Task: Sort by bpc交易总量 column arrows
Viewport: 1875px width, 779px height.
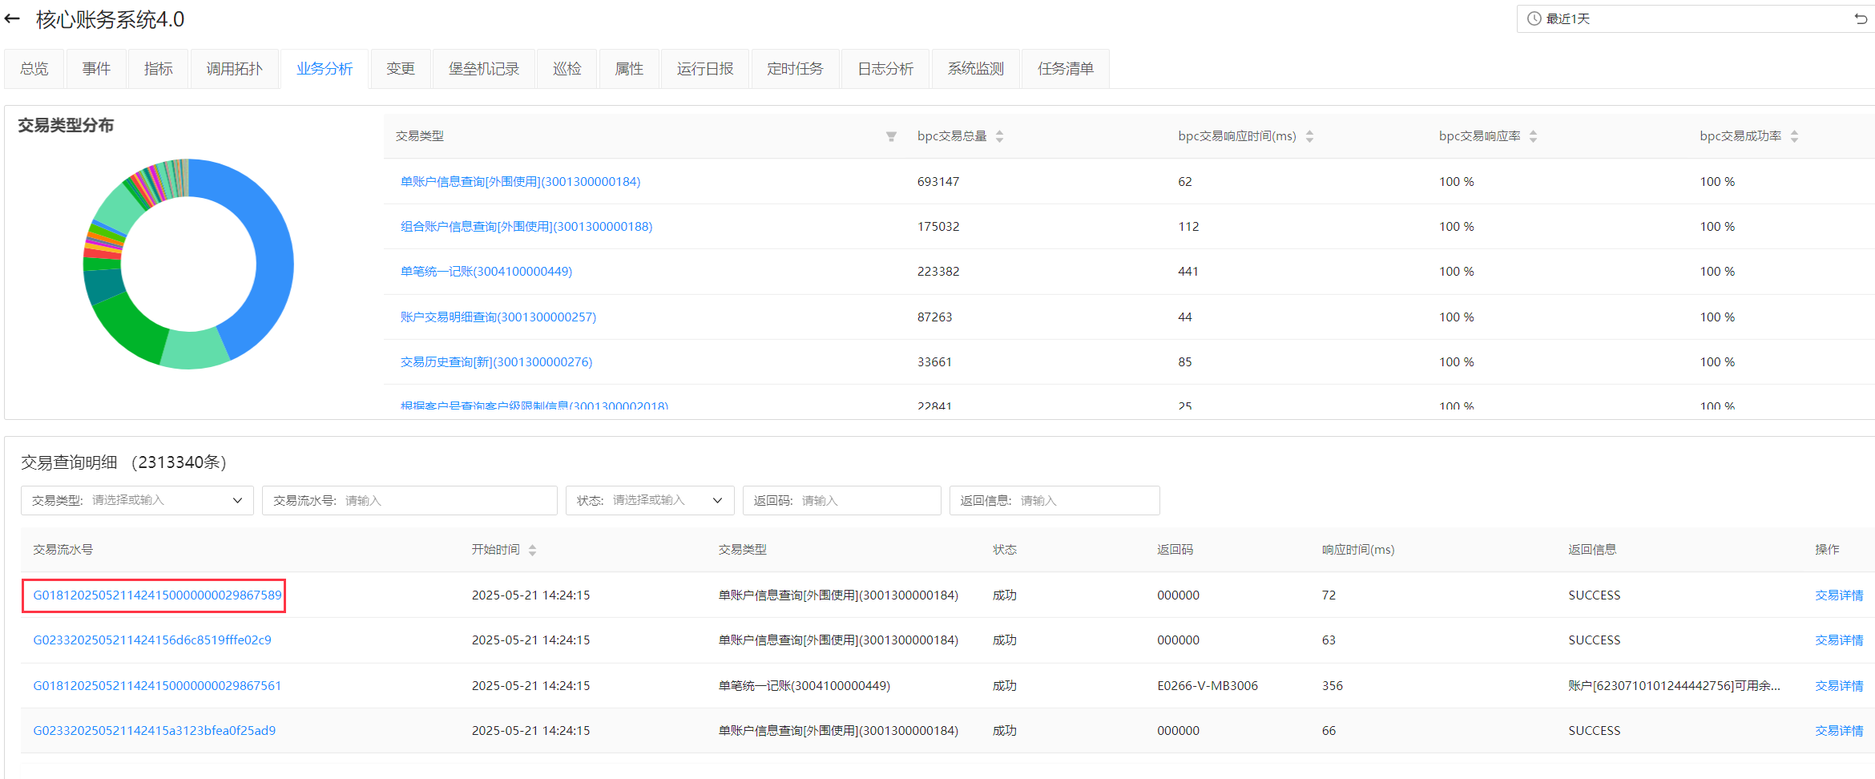Action: coord(999,136)
